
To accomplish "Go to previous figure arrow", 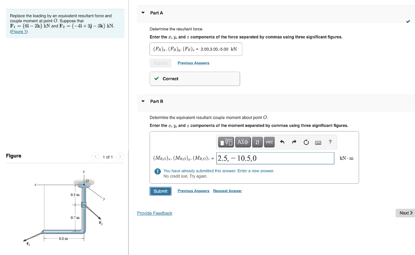I will (96, 157).
